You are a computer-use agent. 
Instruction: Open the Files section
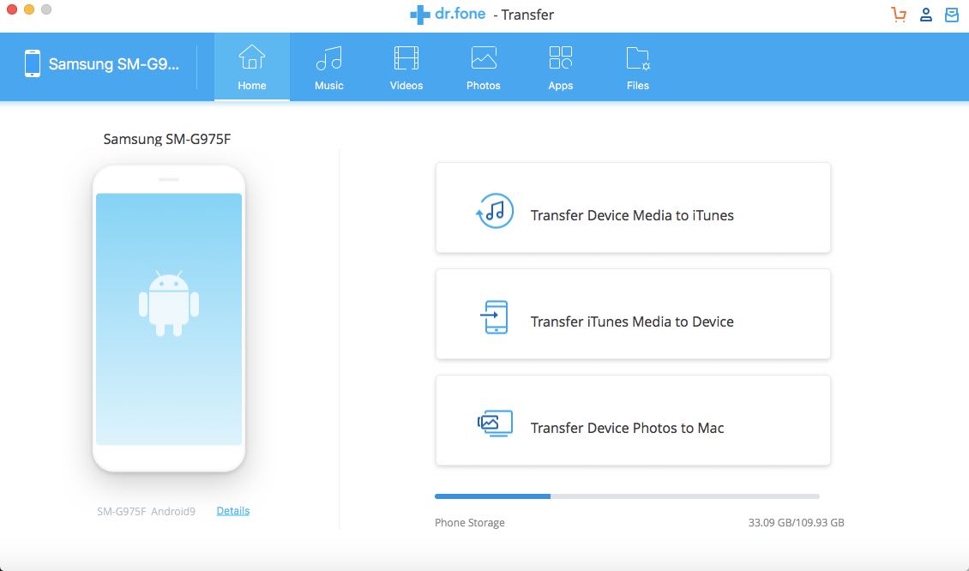637,68
